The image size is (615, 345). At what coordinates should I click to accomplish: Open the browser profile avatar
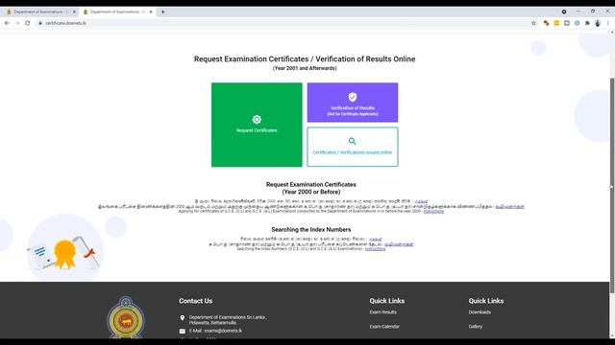(598, 23)
